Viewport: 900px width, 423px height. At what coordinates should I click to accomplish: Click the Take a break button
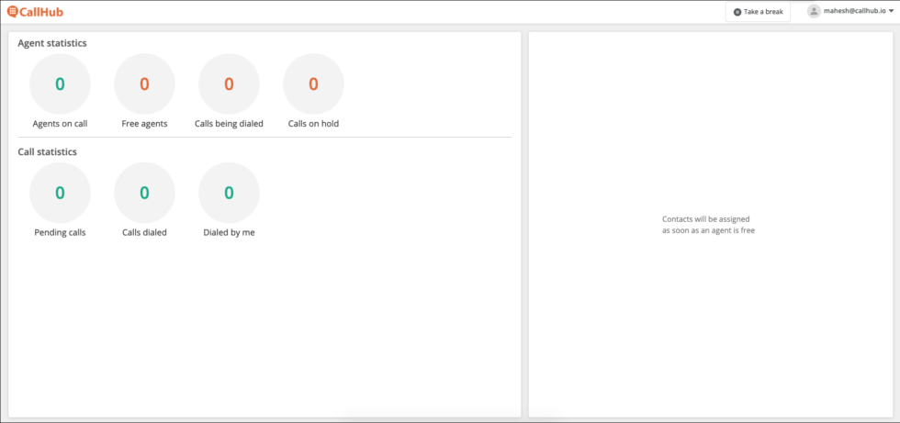[x=758, y=11]
